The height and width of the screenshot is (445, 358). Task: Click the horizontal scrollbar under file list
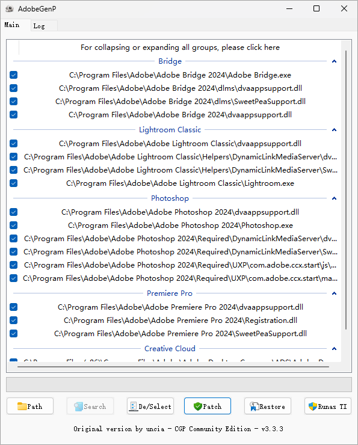pos(173,367)
